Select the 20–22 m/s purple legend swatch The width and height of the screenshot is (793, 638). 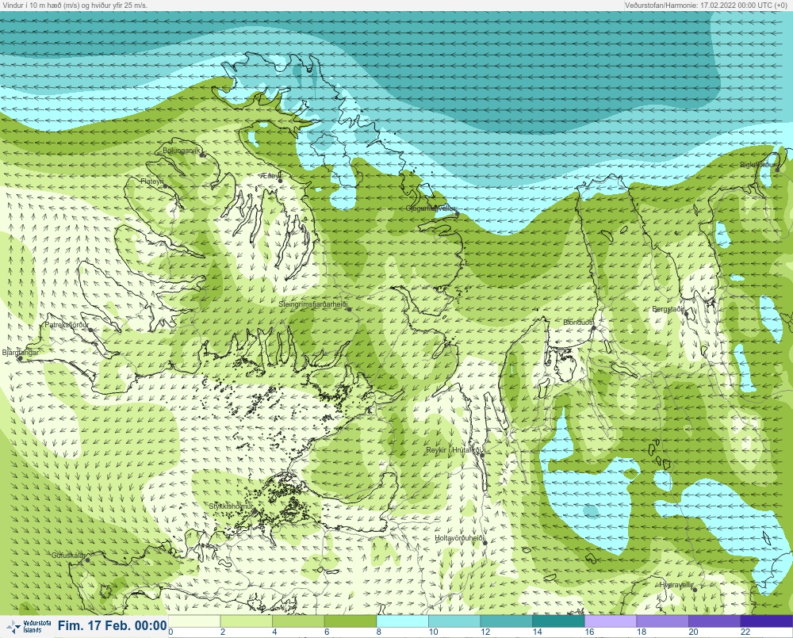(x=714, y=621)
